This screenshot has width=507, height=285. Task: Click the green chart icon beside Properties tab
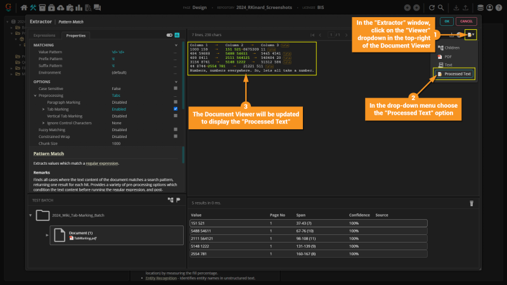[x=177, y=35]
